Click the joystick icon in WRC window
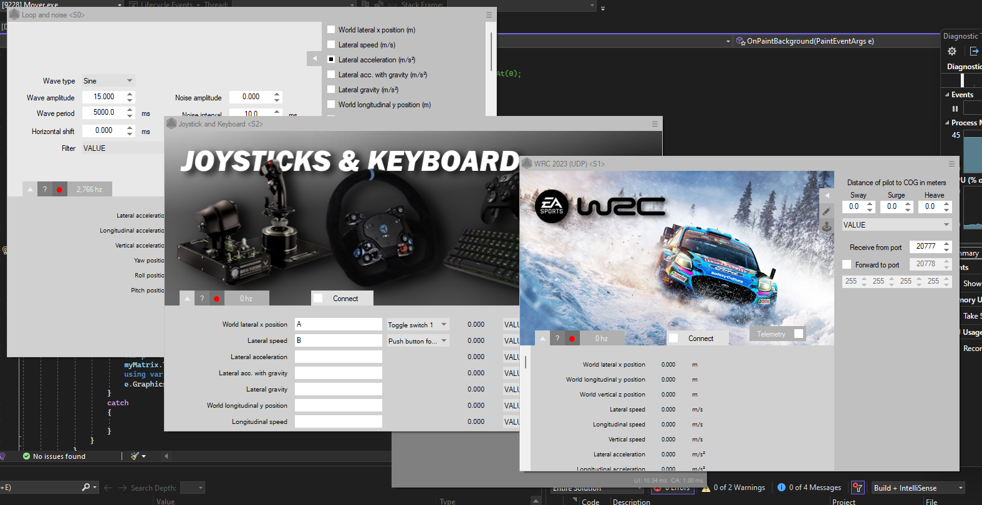The height and width of the screenshot is (505, 982). pyautogui.click(x=826, y=227)
